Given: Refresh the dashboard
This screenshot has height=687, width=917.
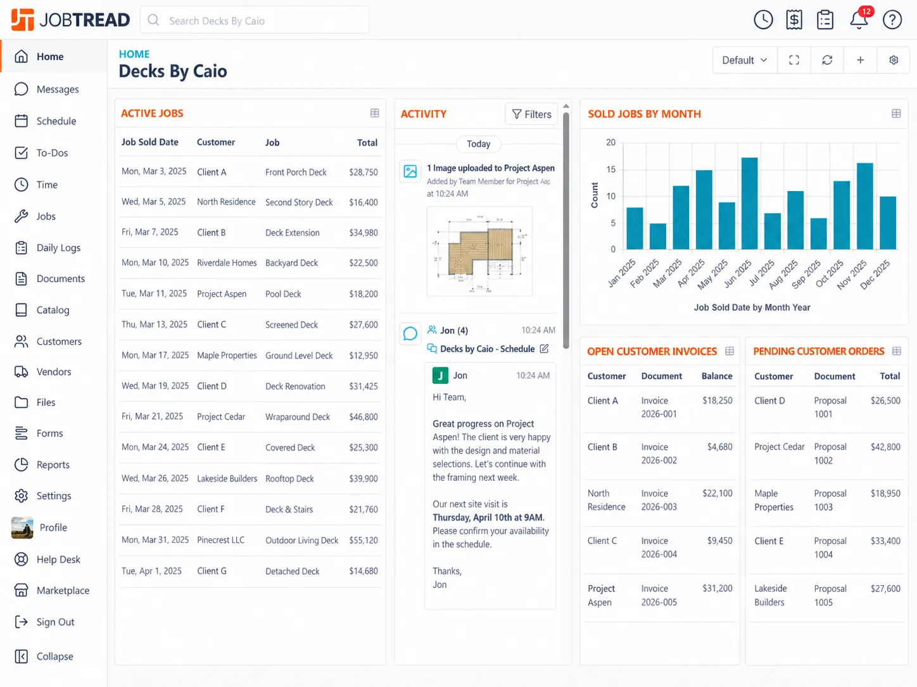Looking at the screenshot, I should pos(827,60).
